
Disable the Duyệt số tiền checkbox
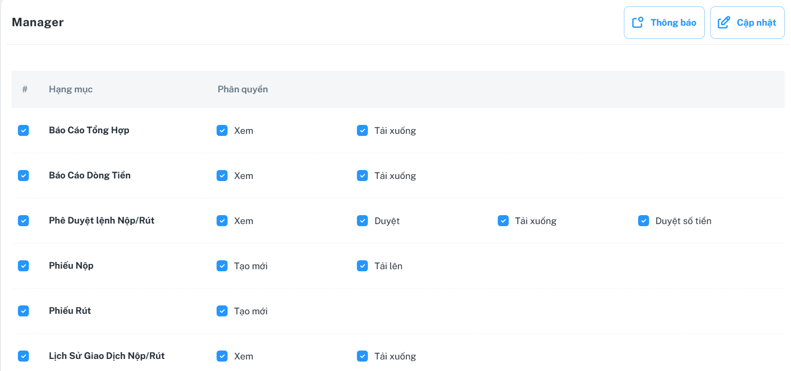pyautogui.click(x=643, y=221)
